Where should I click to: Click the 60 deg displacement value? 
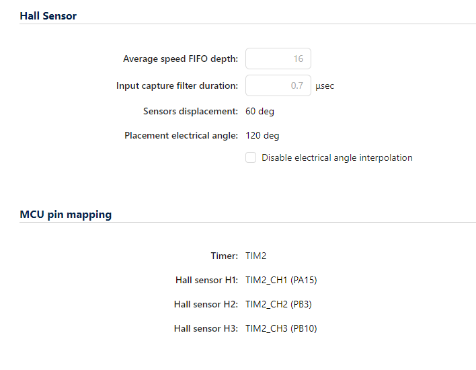[260, 111]
